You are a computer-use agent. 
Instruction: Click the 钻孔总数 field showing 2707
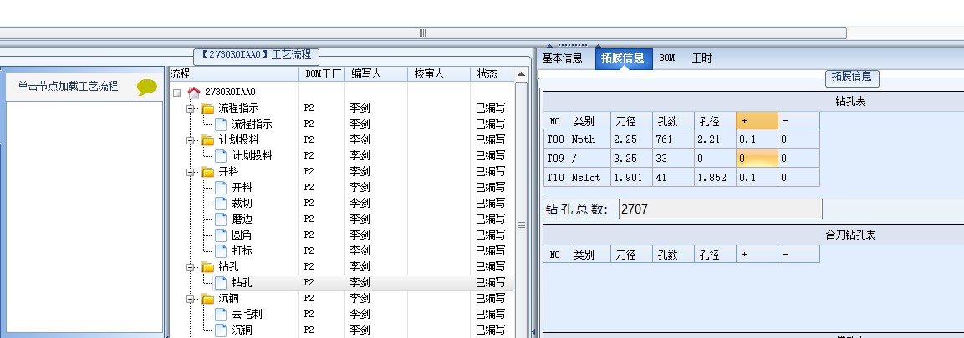[x=720, y=209]
